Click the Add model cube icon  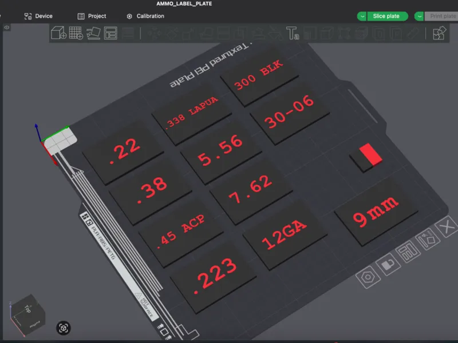coord(59,33)
